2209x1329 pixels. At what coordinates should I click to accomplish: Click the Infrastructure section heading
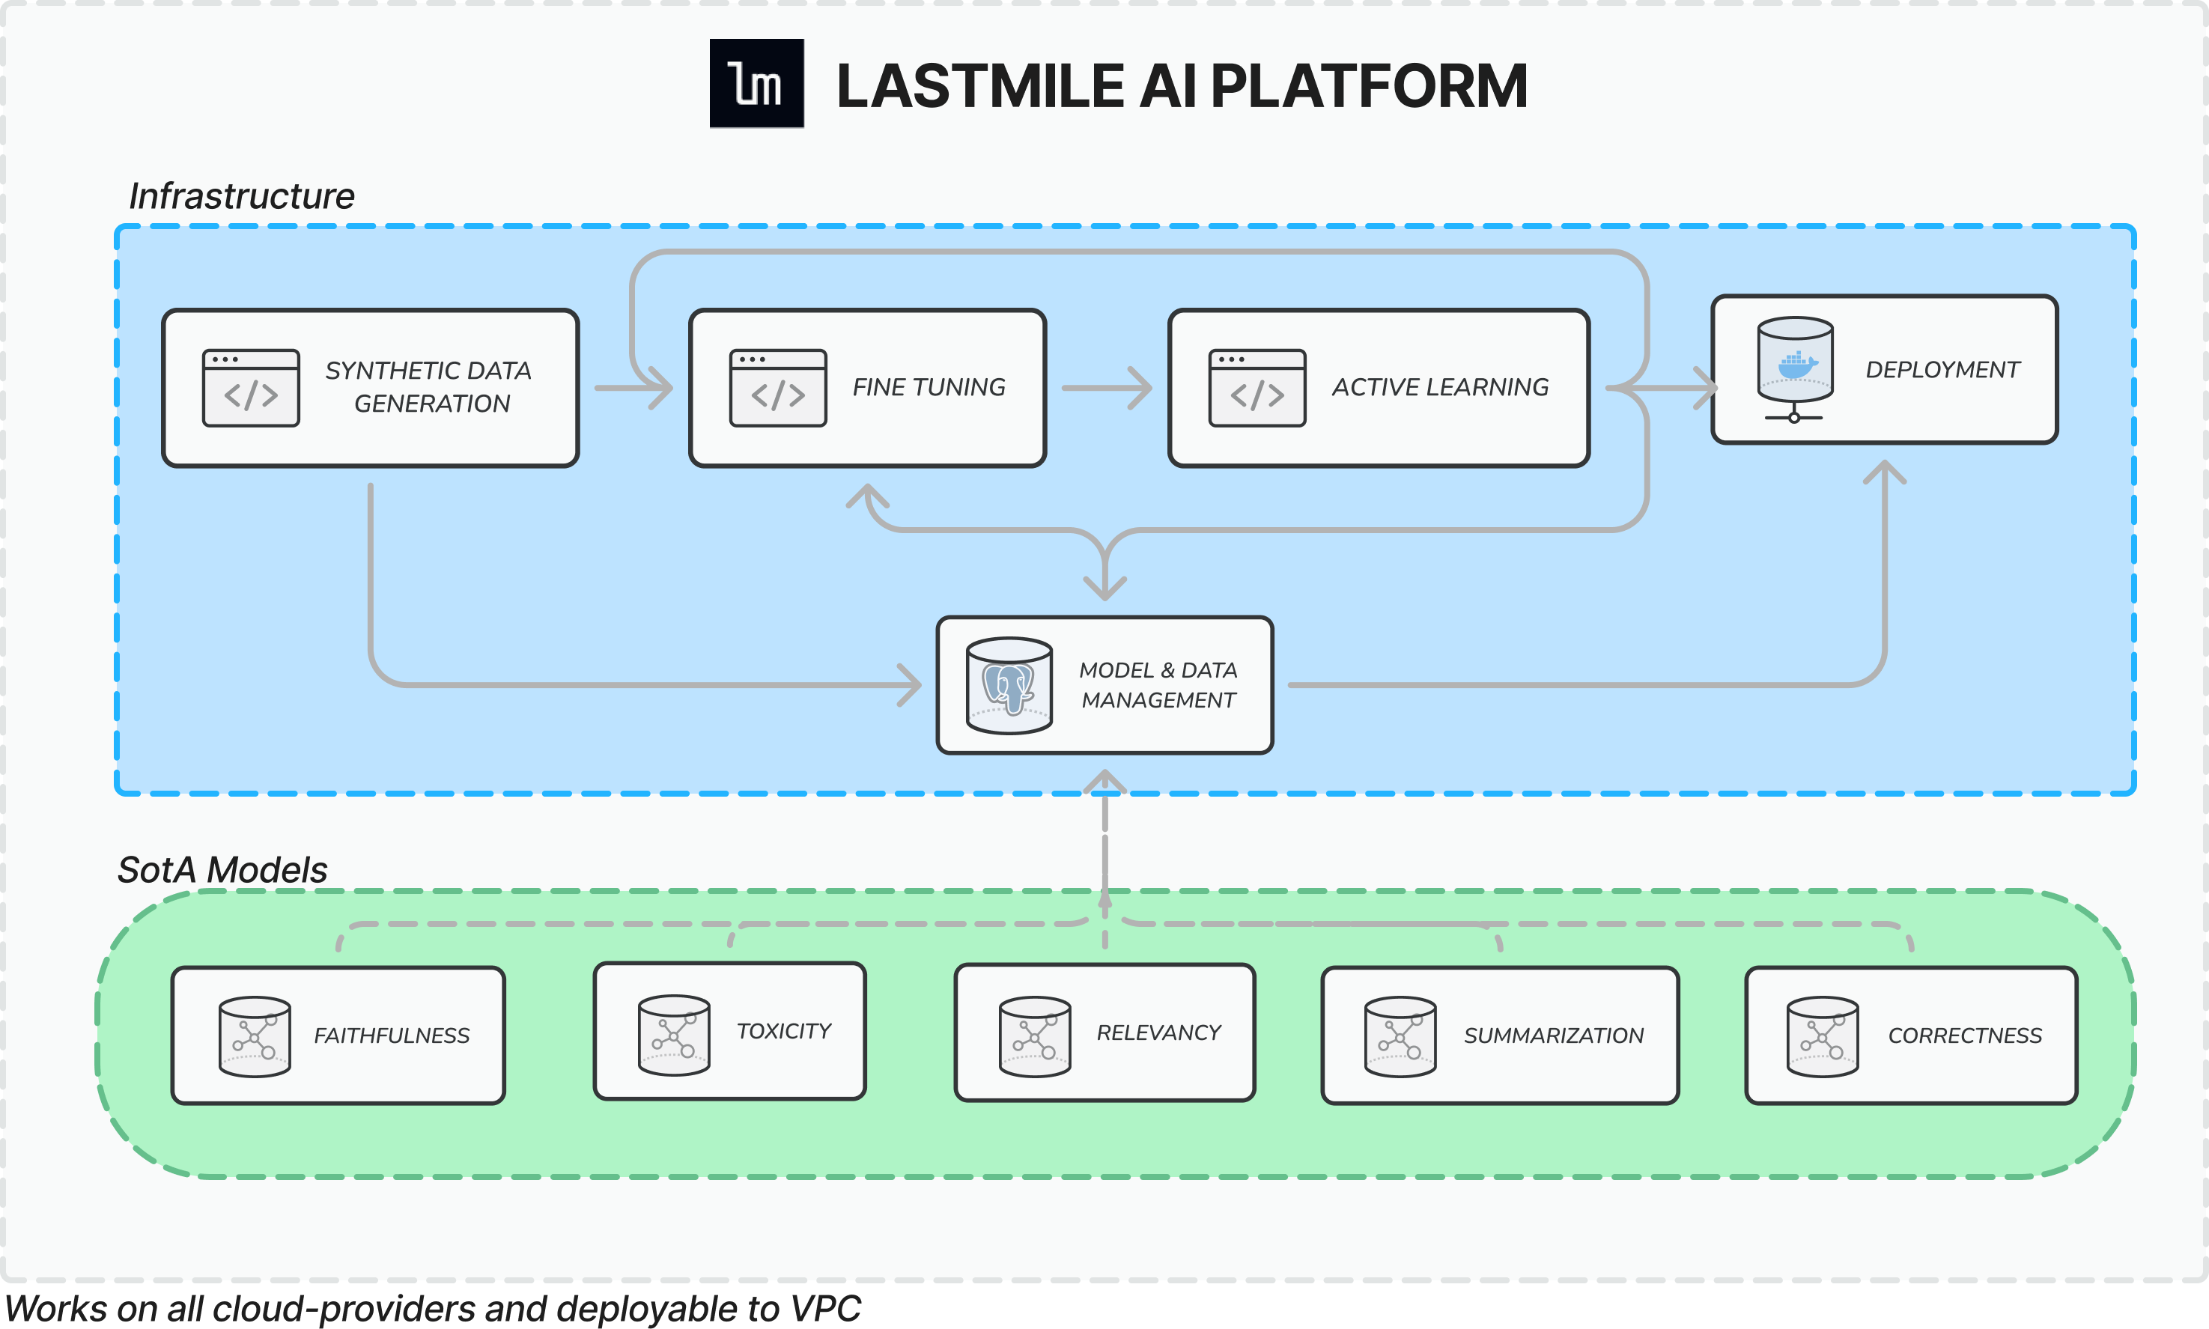tap(242, 195)
